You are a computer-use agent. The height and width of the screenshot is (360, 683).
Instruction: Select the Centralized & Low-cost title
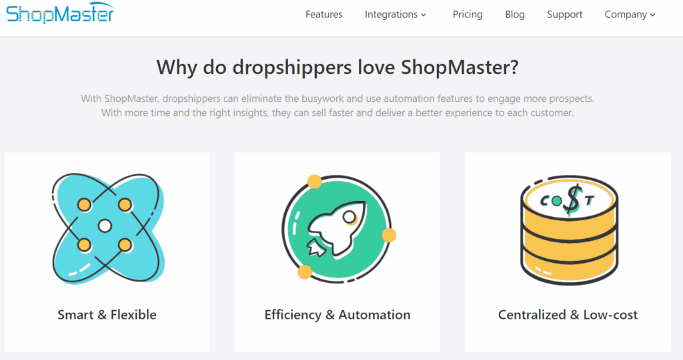click(568, 314)
